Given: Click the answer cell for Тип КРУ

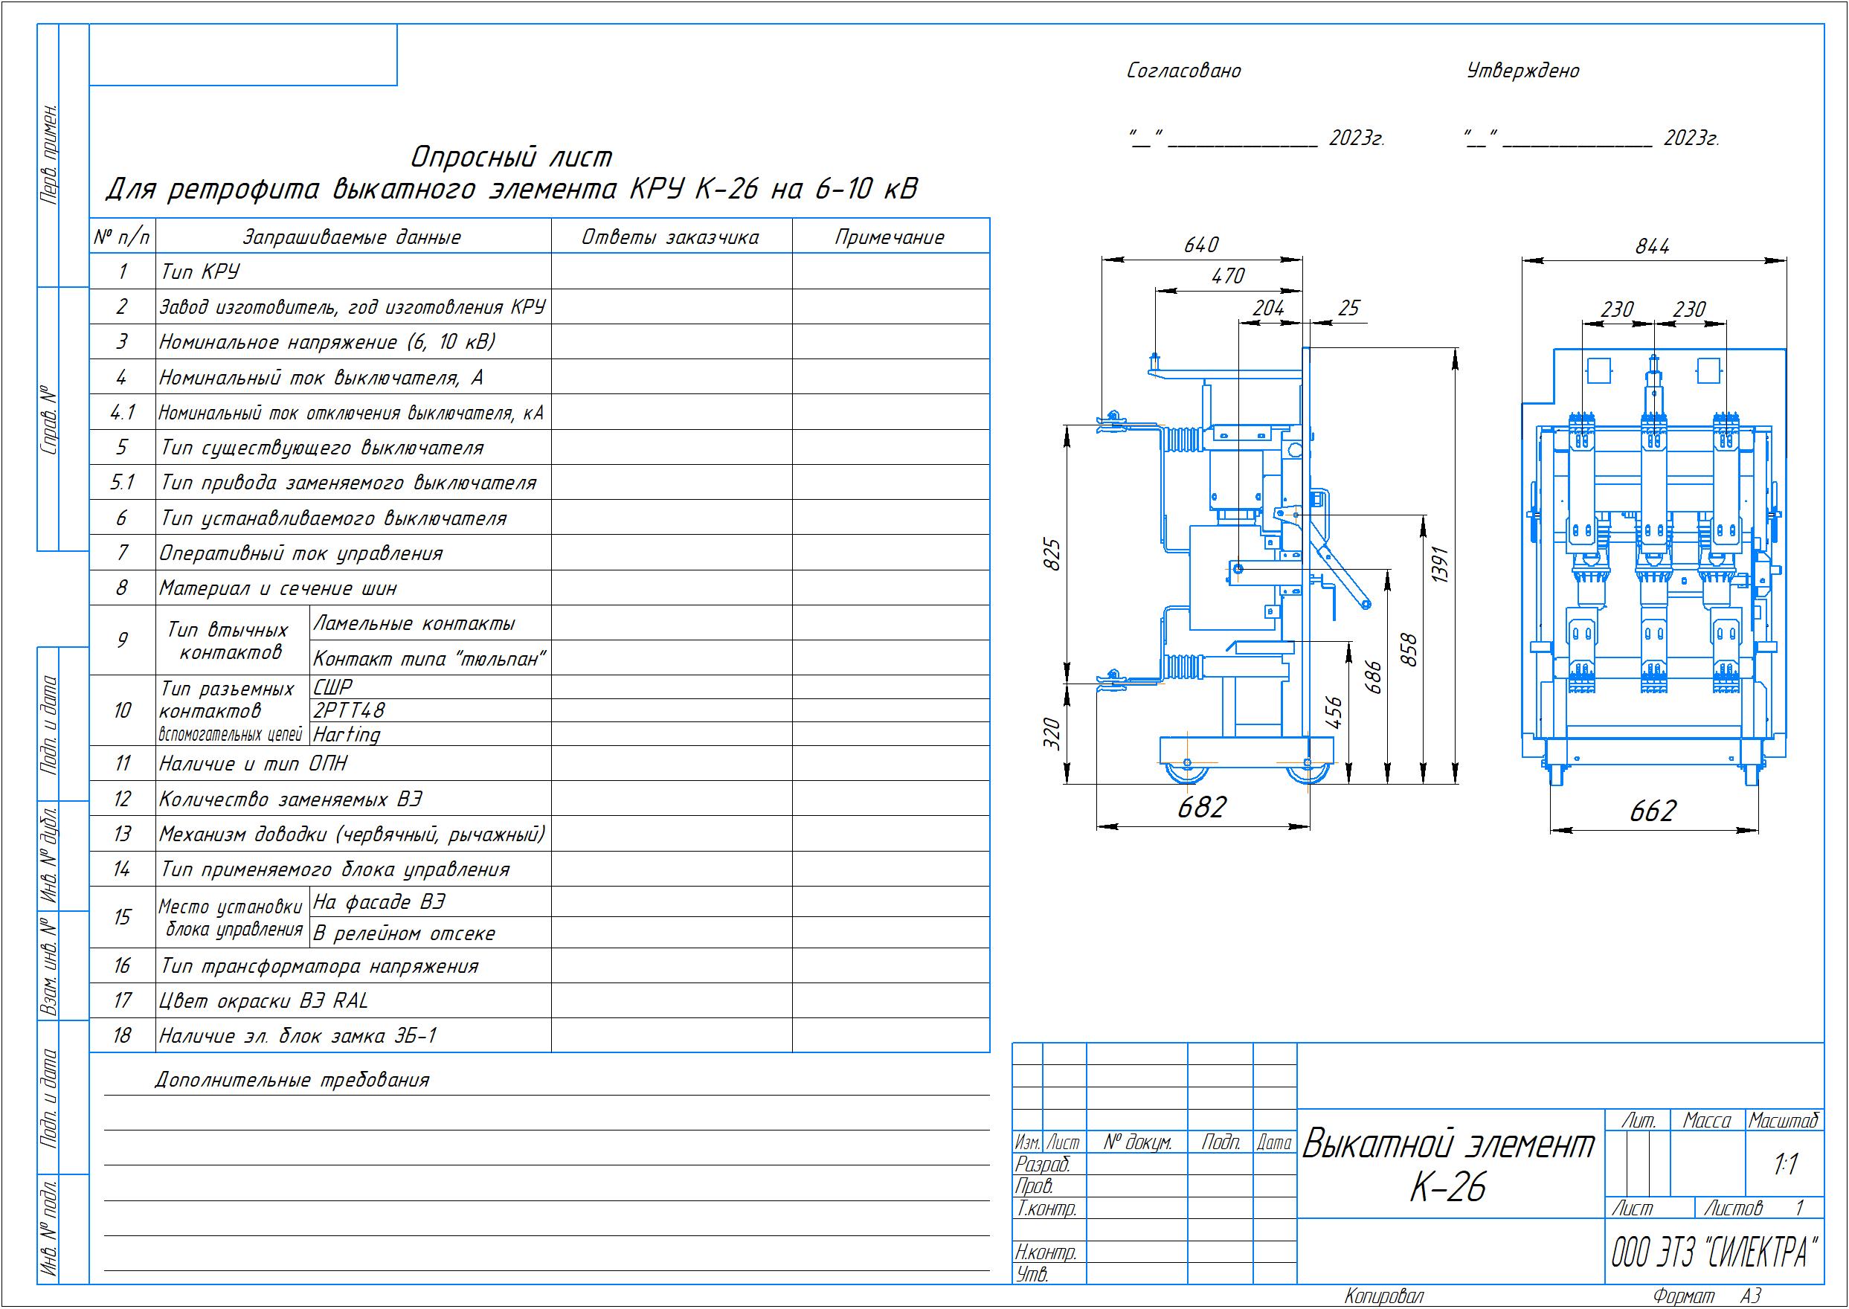Looking at the screenshot, I should click(672, 271).
